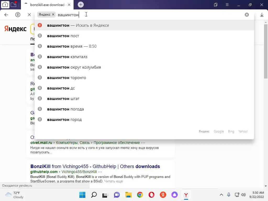The height and width of the screenshot is (201, 268).
Task: Switch search engine to Yahoo!
Action: (243, 131)
